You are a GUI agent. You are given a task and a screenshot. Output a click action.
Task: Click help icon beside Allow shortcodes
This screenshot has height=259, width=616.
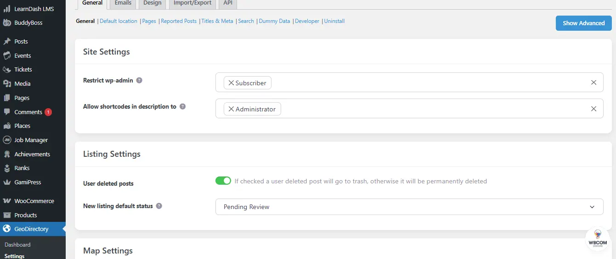(x=182, y=106)
